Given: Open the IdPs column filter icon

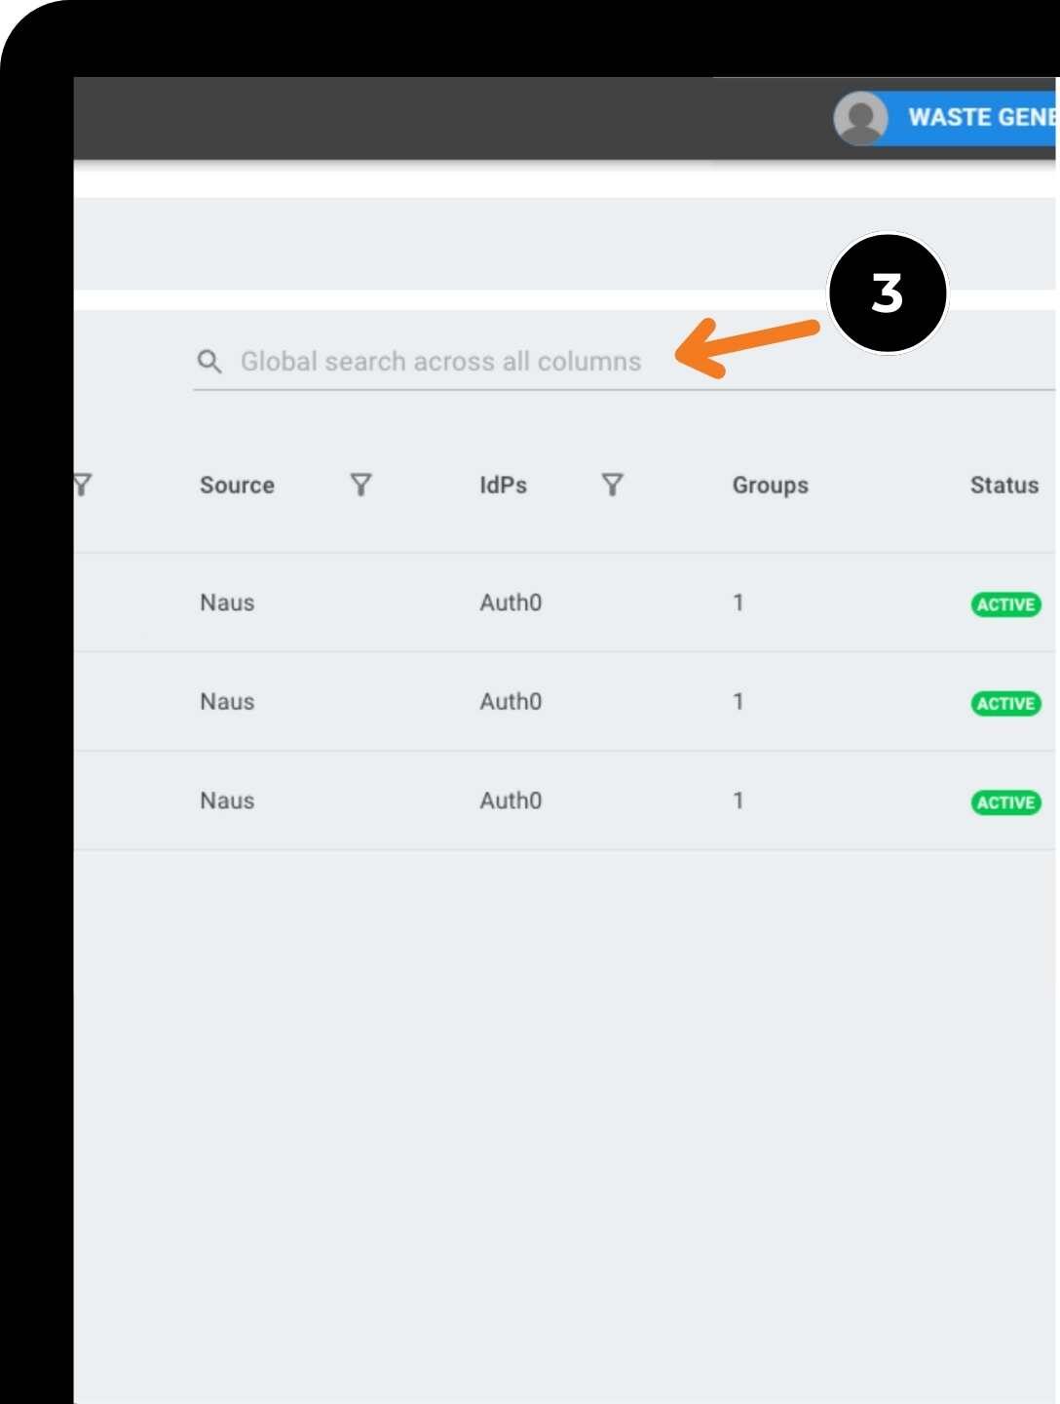Looking at the screenshot, I should pyautogui.click(x=612, y=485).
